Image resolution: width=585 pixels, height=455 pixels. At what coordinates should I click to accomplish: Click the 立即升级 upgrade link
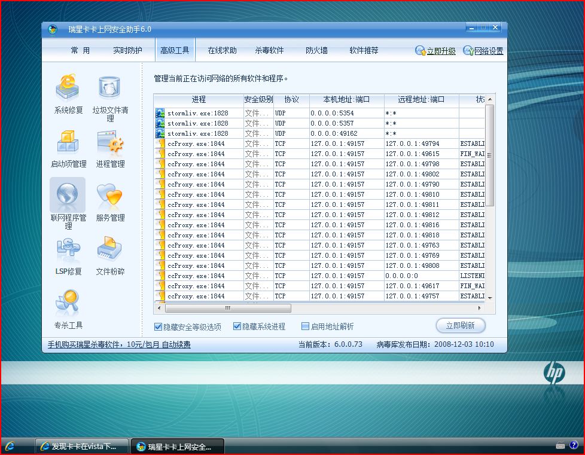[x=435, y=51]
